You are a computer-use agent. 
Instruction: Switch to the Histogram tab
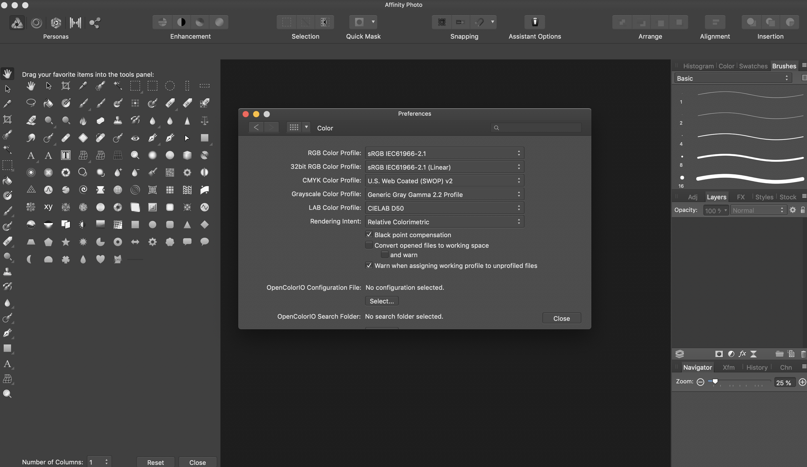(698, 66)
